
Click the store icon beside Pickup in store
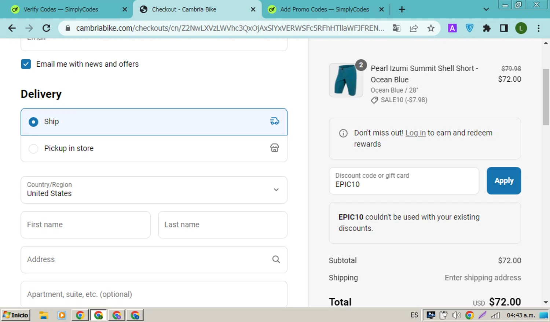click(275, 148)
